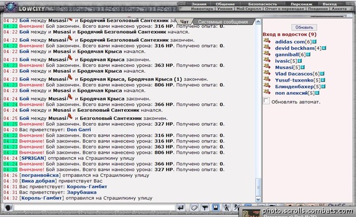Image resolution: width=356 pixels, height=217 pixels.
Task: Click user name devid beckham
Action: pos(295,48)
